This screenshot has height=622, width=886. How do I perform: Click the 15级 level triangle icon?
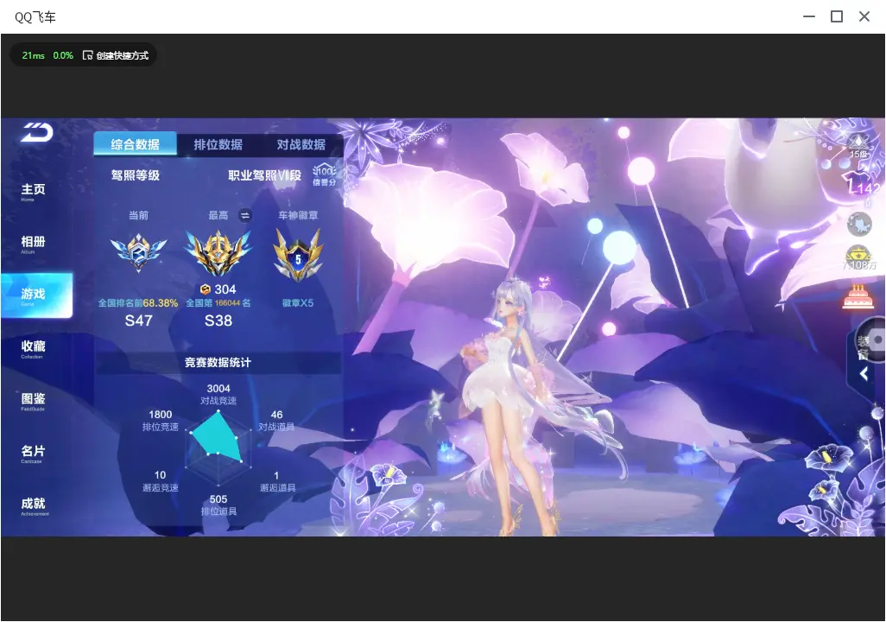(x=859, y=146)
